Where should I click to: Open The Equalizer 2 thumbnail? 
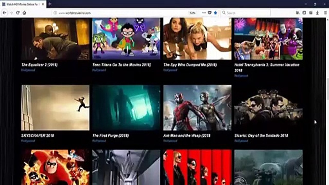55,39
